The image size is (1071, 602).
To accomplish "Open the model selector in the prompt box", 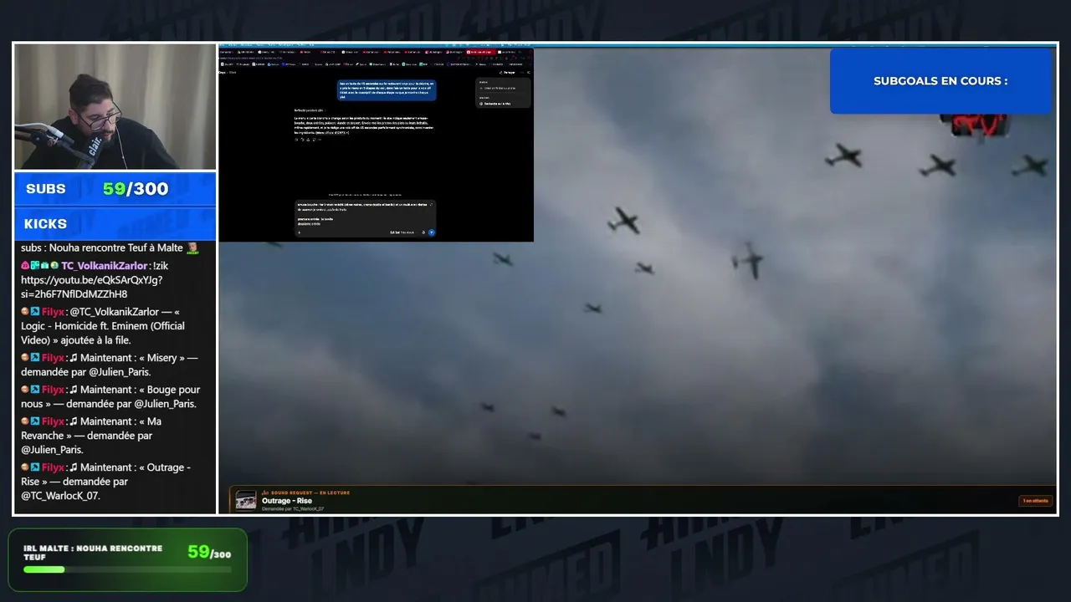I will pos(402,232).
